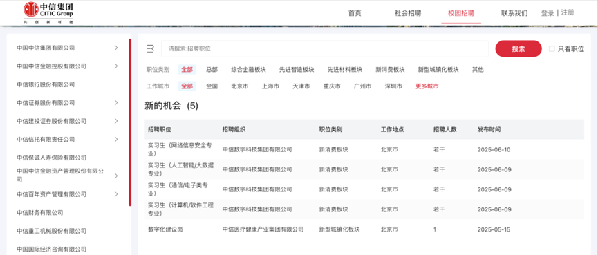This screenshot has height=255, width=598.
Task: Select 中信保诚人寿保险有限公司 in the sidebar
Action: (x=51, y=158)
